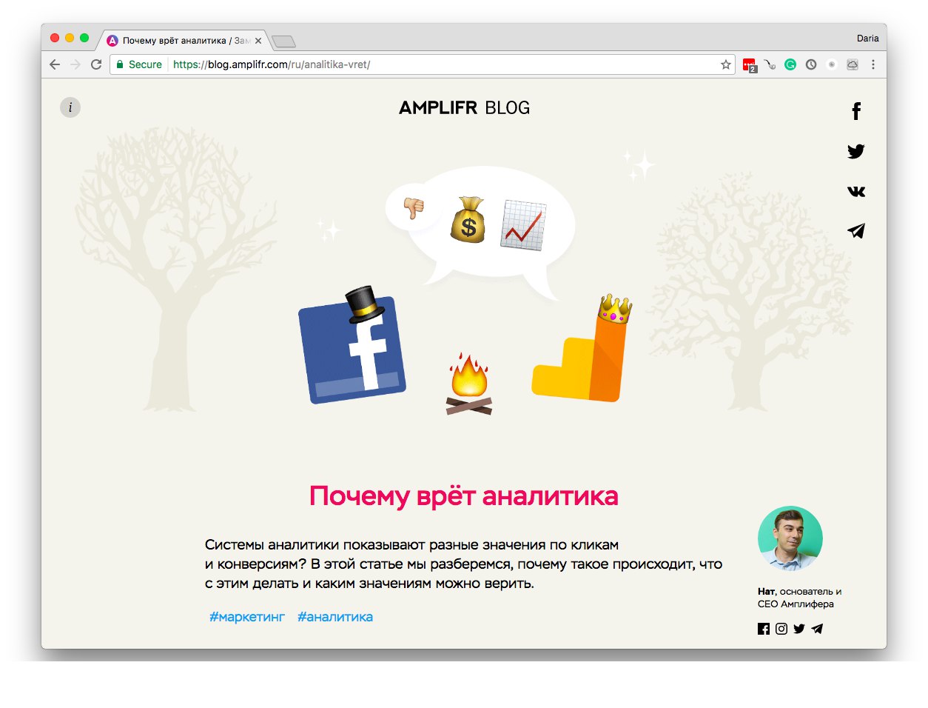Screen dimensions: 928x708
Task: Open the Chrome three-dot menu
Action: [x=873, y=64]
